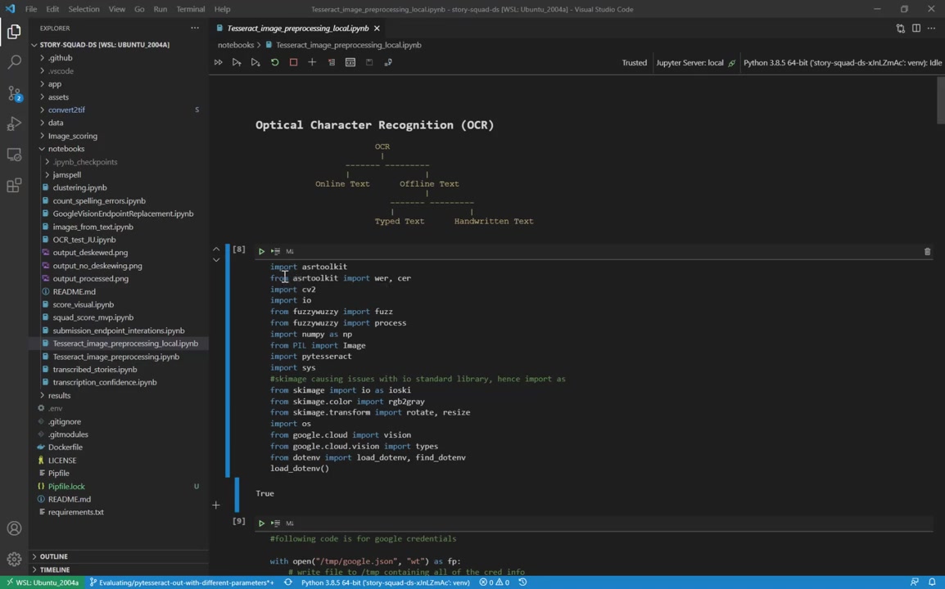Toggle the notebook Trusted status

[x=634, y=62]
